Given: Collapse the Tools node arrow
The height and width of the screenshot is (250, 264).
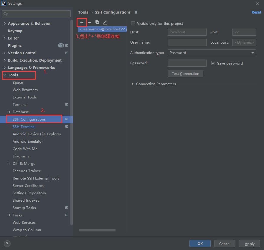Looking at the screenshot, I should tap(5, 75).
